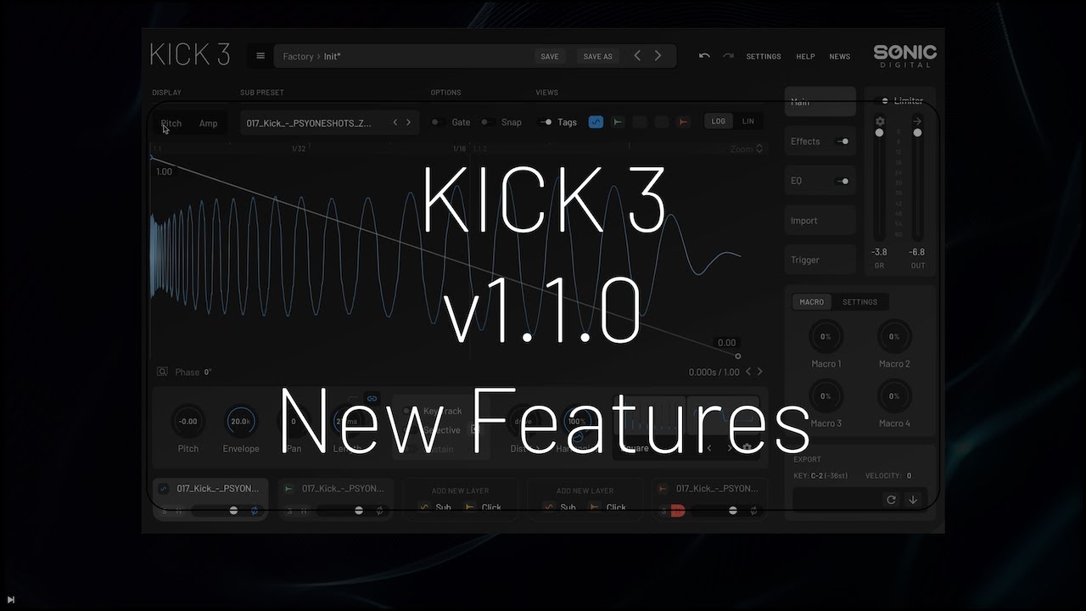The image size is (1086, 611).
Task: Click the envelope end point at 0.00
Action: (x=737, y=356)
